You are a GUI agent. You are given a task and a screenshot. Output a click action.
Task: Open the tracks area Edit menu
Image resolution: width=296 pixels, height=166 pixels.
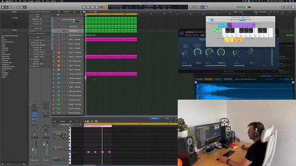[59, 12]
